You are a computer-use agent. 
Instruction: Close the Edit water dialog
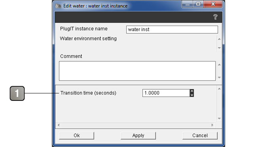click(x=213, y=4)
